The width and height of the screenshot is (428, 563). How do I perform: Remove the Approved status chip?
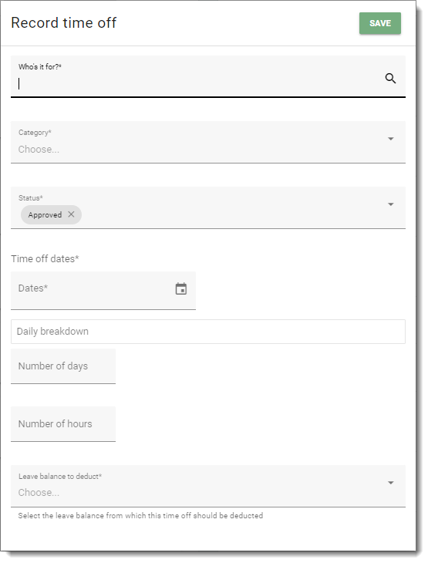point(71,214)
